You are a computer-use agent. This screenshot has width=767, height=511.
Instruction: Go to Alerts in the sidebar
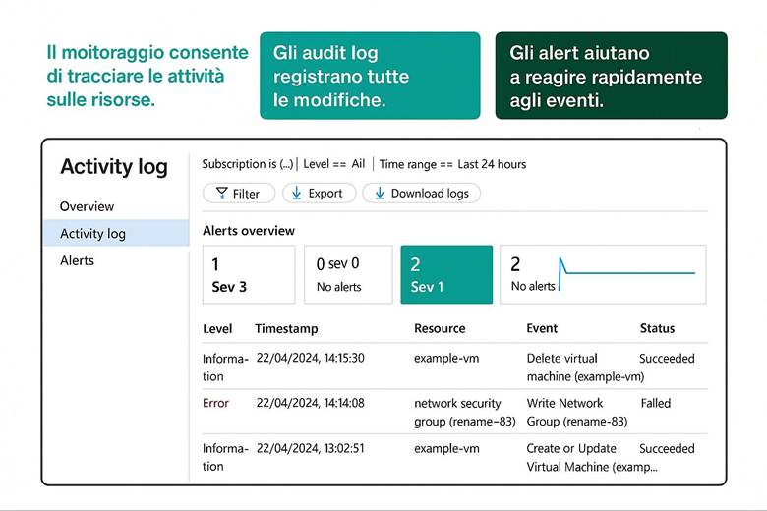coord(77,260)
